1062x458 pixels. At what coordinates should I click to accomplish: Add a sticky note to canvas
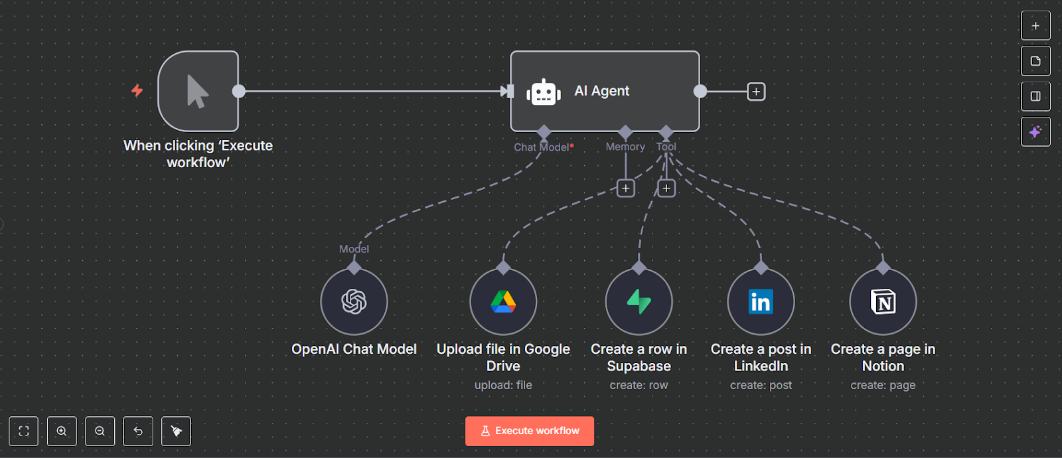[x=1035, y=61]
